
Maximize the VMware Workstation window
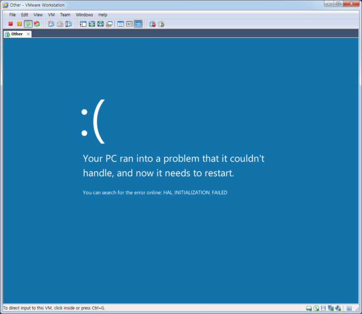(338, 4)
